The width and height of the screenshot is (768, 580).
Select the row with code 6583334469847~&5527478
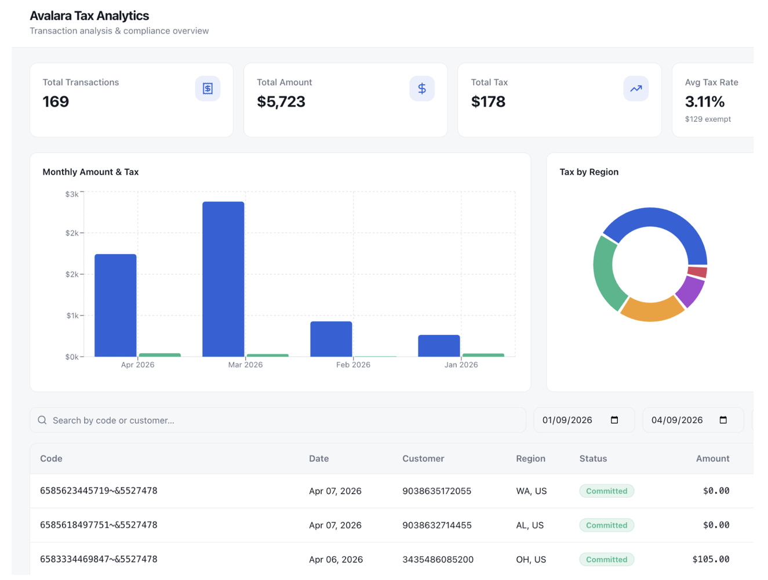pos(232,559)
